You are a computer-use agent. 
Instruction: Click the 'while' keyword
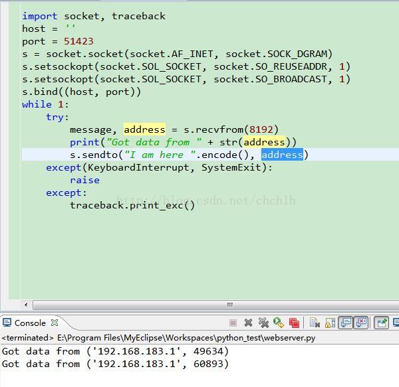(37, 104)
